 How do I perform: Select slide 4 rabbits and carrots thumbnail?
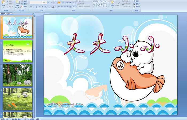[18, 99]
